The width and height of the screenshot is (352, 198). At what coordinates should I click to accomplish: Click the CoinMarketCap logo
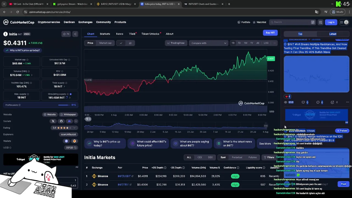(x=19, y=22)
